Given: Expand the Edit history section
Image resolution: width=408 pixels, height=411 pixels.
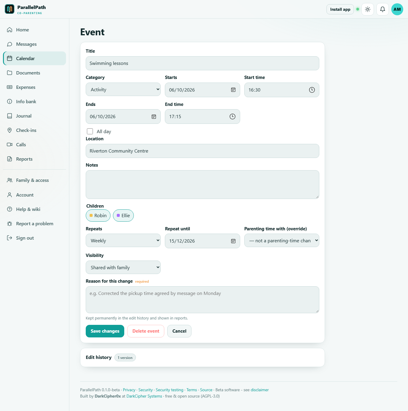Looking at the screenshot, I should click(203, 357).
